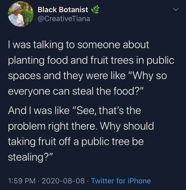Open the tweet options chevron menu
The width and height of the screenshot is (186, 190).
[176, 10]
